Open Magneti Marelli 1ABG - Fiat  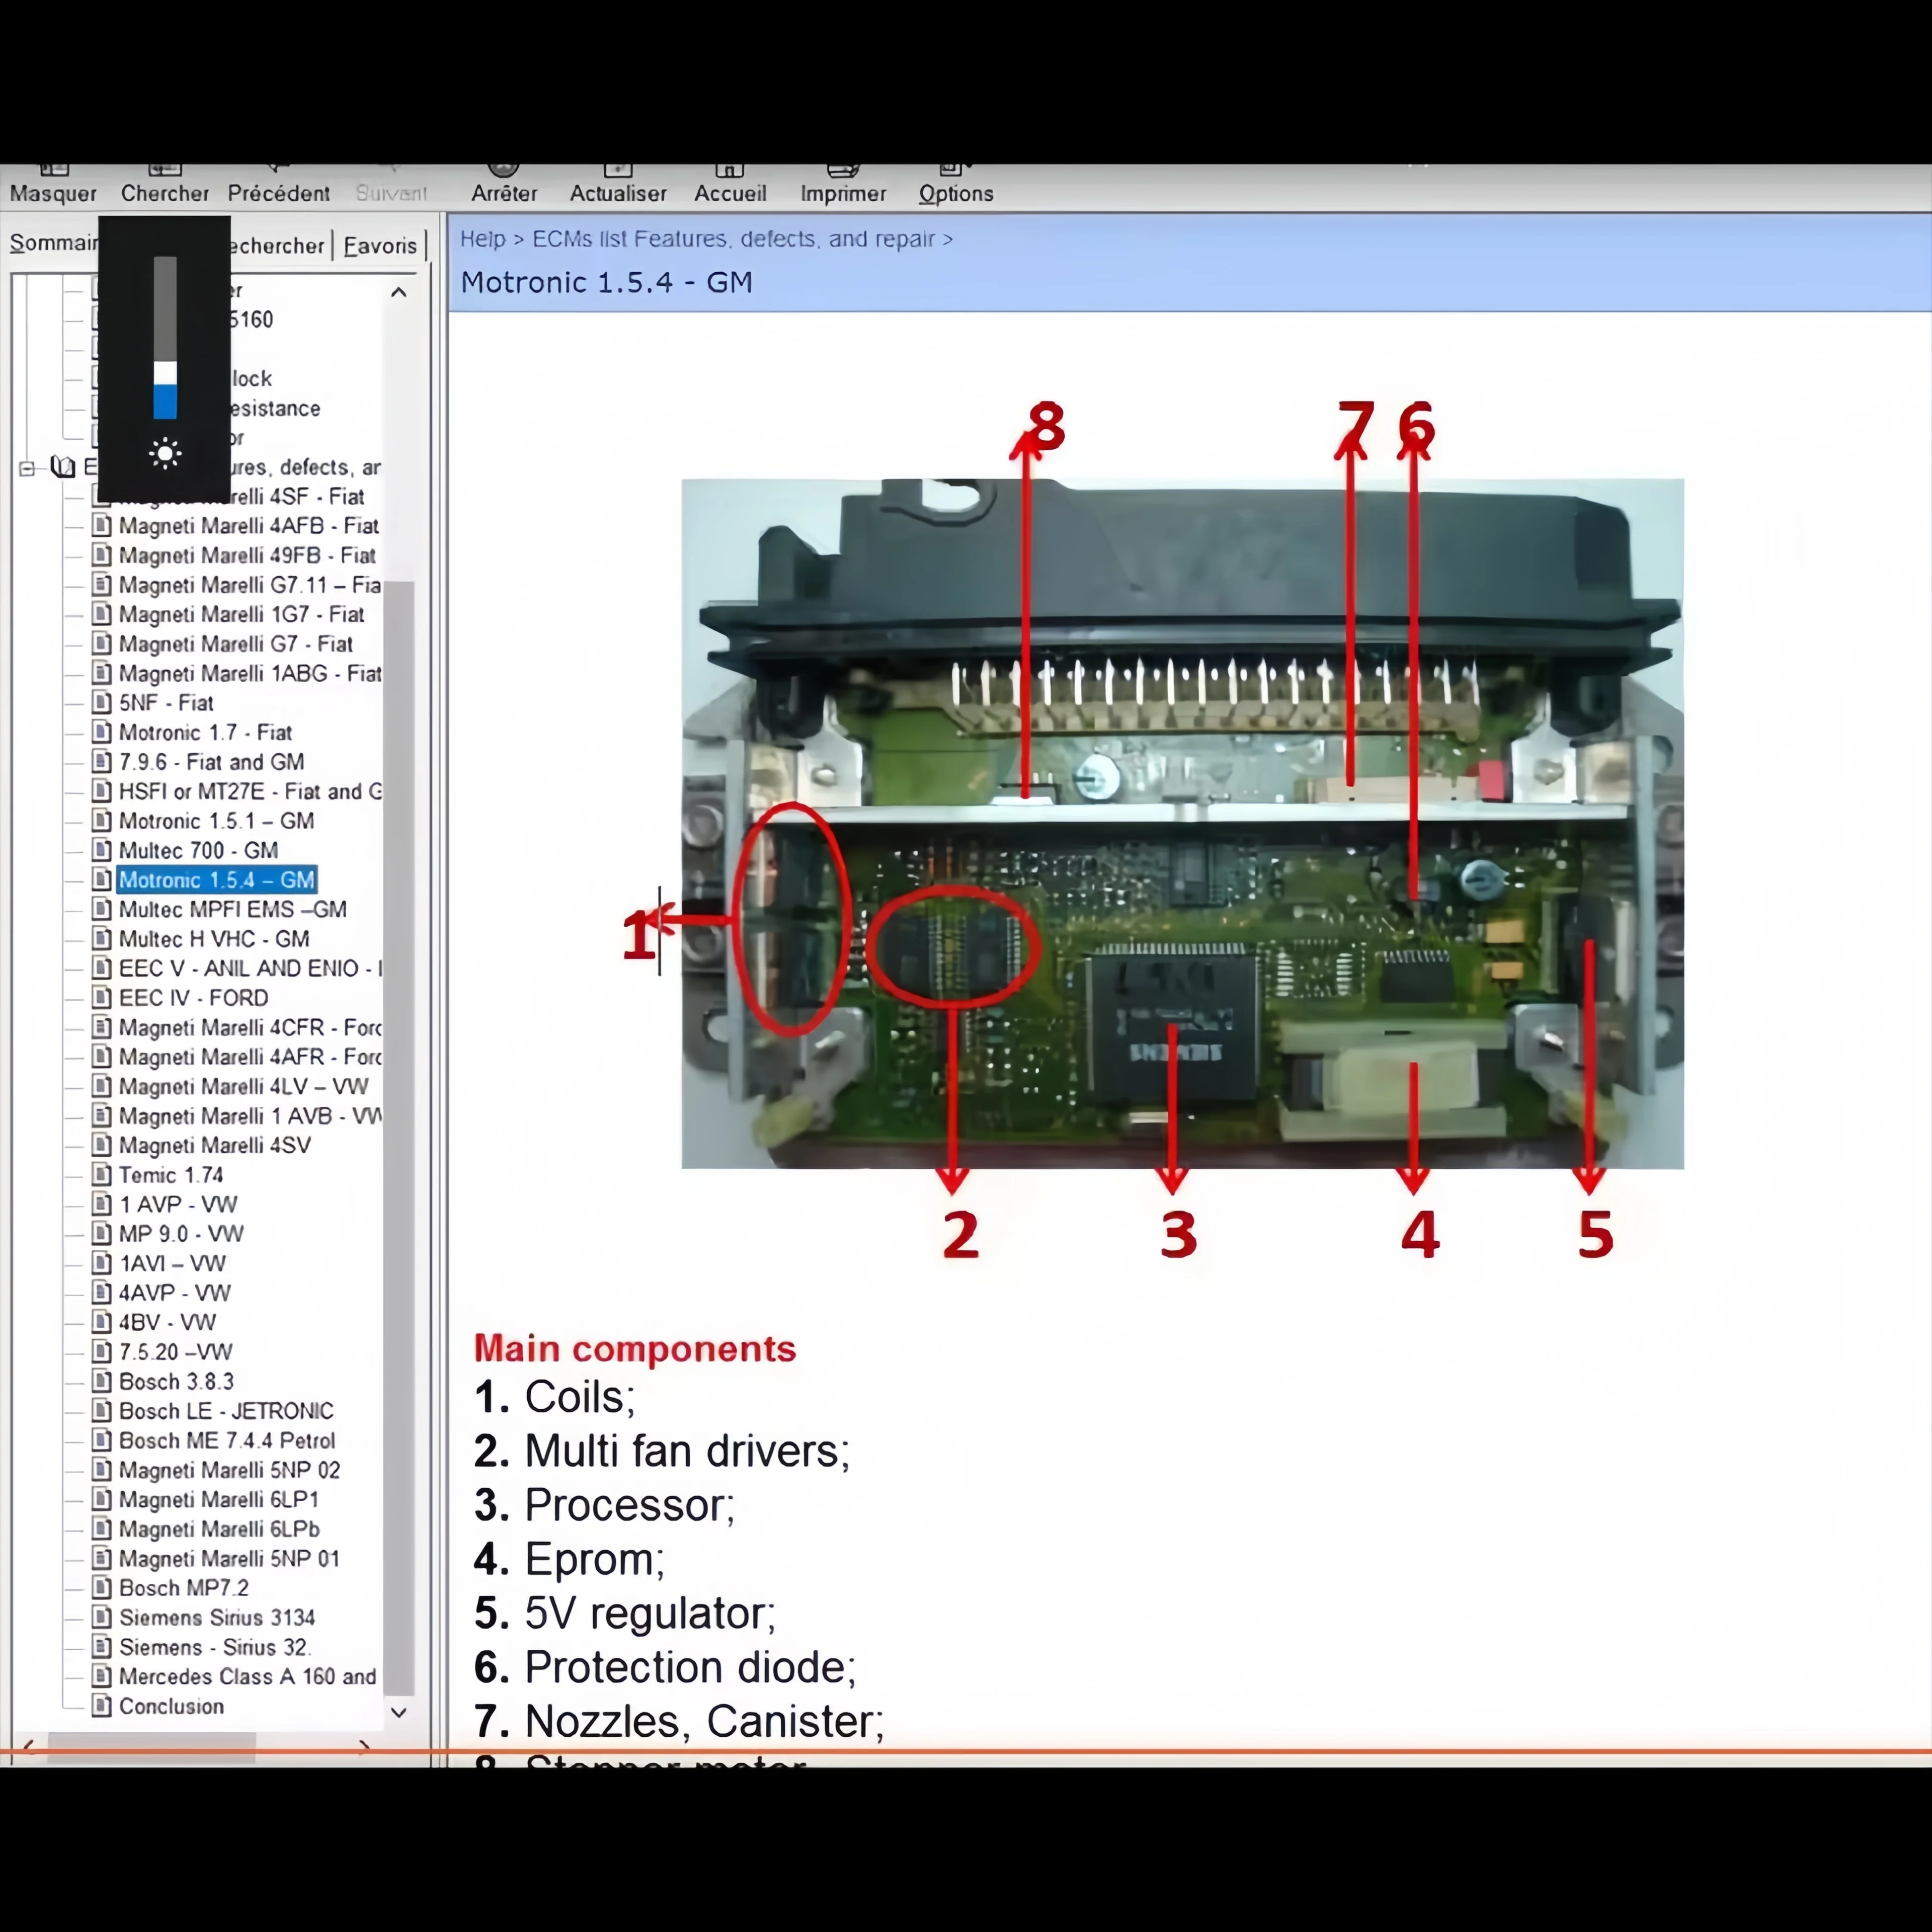click(x=249, y=673)
